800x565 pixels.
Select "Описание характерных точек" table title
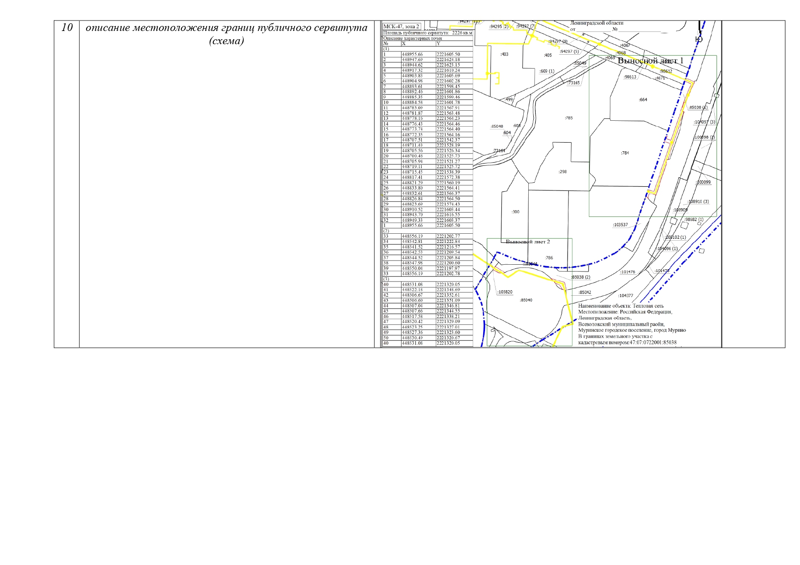413,38
